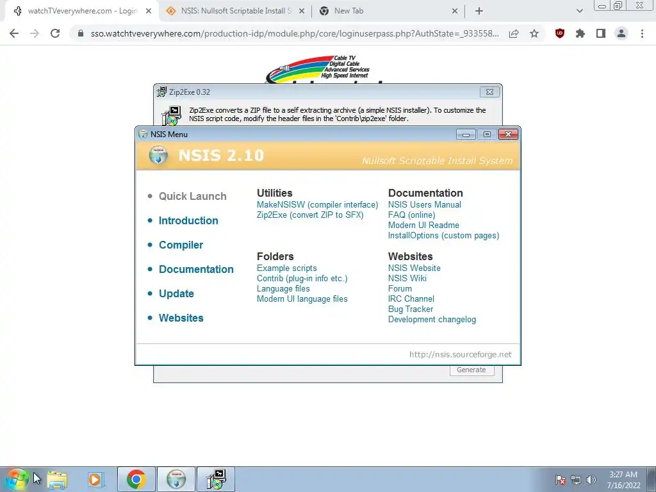This screenshot has width=656, height=492.
Task: Minimize the NSIS Menu window
Action: pos(466,135)
